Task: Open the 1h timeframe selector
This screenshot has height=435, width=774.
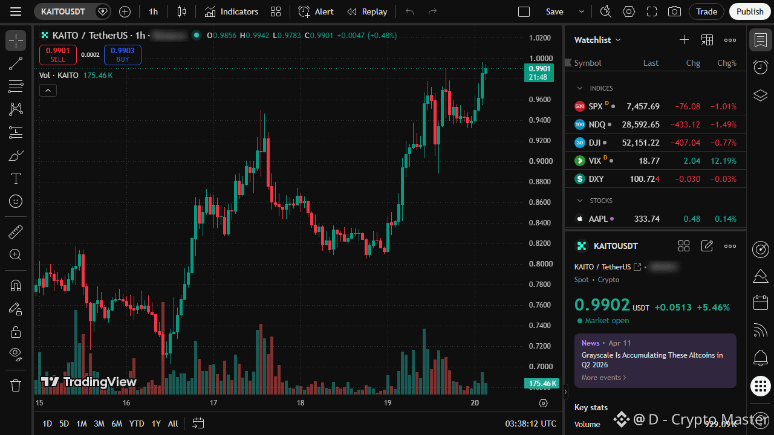Action: [154, 11]
